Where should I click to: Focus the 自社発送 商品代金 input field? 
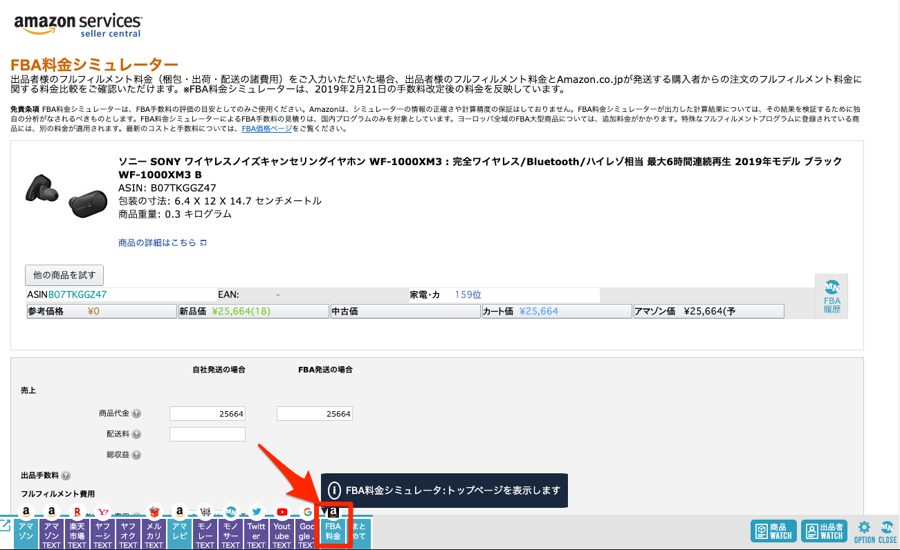[x=208, y=414]
